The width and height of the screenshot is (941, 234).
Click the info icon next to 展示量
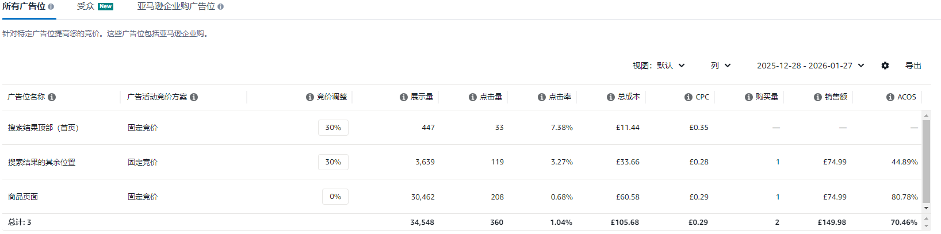[x=404, y=97]
